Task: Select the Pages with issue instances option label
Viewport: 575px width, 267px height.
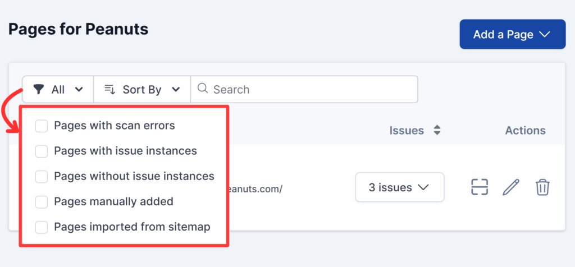Action: click(x=125, y=151)
